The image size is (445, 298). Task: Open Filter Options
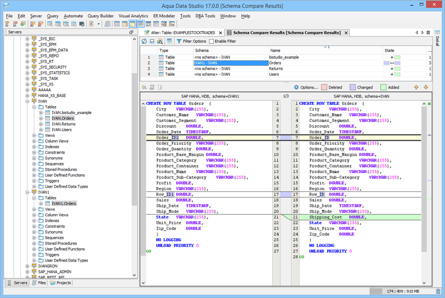pos(191,41)
